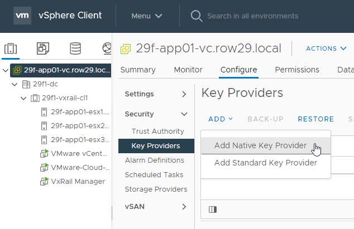This screenshot has width=354, height=229.
Task: Select 29f-app01-esx2 host in tree
Action: pyautogui.click(x=80, y=126)
